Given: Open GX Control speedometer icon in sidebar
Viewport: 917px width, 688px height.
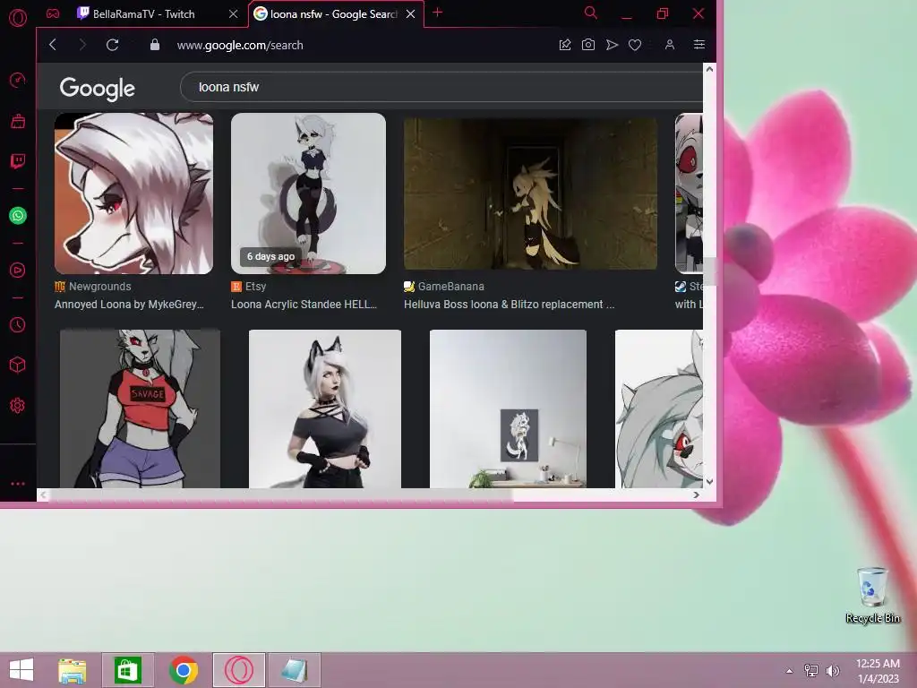Looking at the screenshot, I should click(18, 80).
